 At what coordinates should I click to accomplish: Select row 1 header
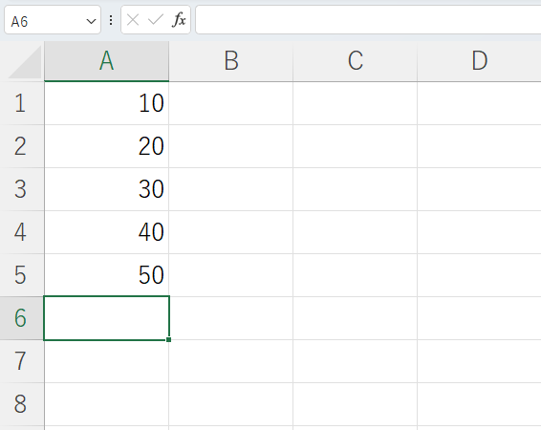click(x=22, y=103)
